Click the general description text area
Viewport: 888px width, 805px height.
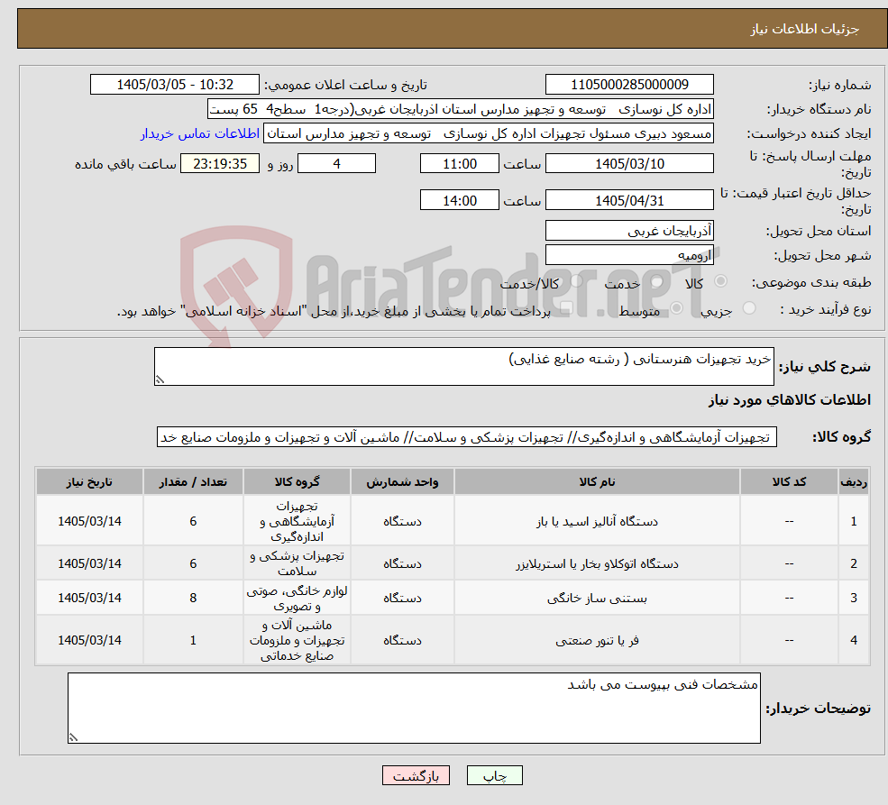click(463, 366)
